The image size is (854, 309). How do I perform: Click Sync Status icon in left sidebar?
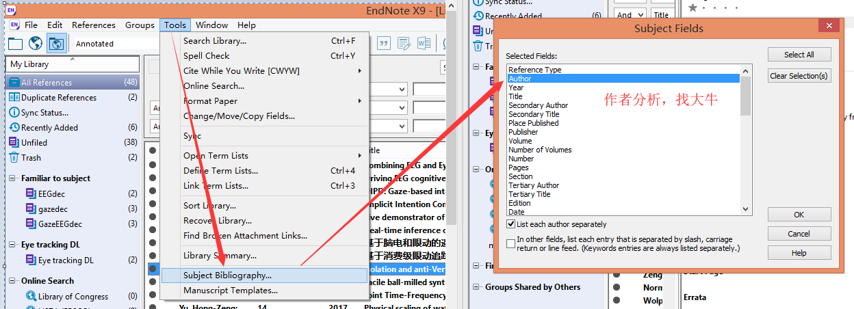(14, 113)
